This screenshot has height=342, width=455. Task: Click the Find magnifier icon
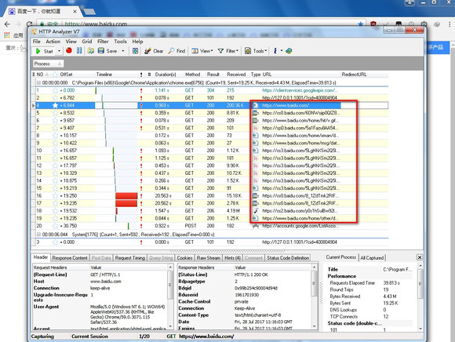172,51
